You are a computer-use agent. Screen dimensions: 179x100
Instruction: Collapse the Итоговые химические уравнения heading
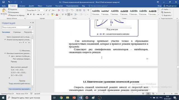pos(5,53)
